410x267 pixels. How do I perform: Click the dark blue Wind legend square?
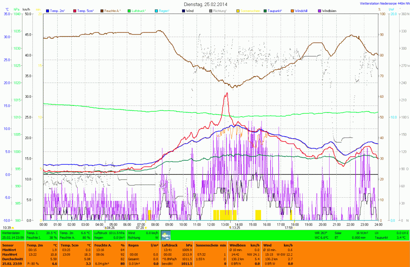point(184,10)
